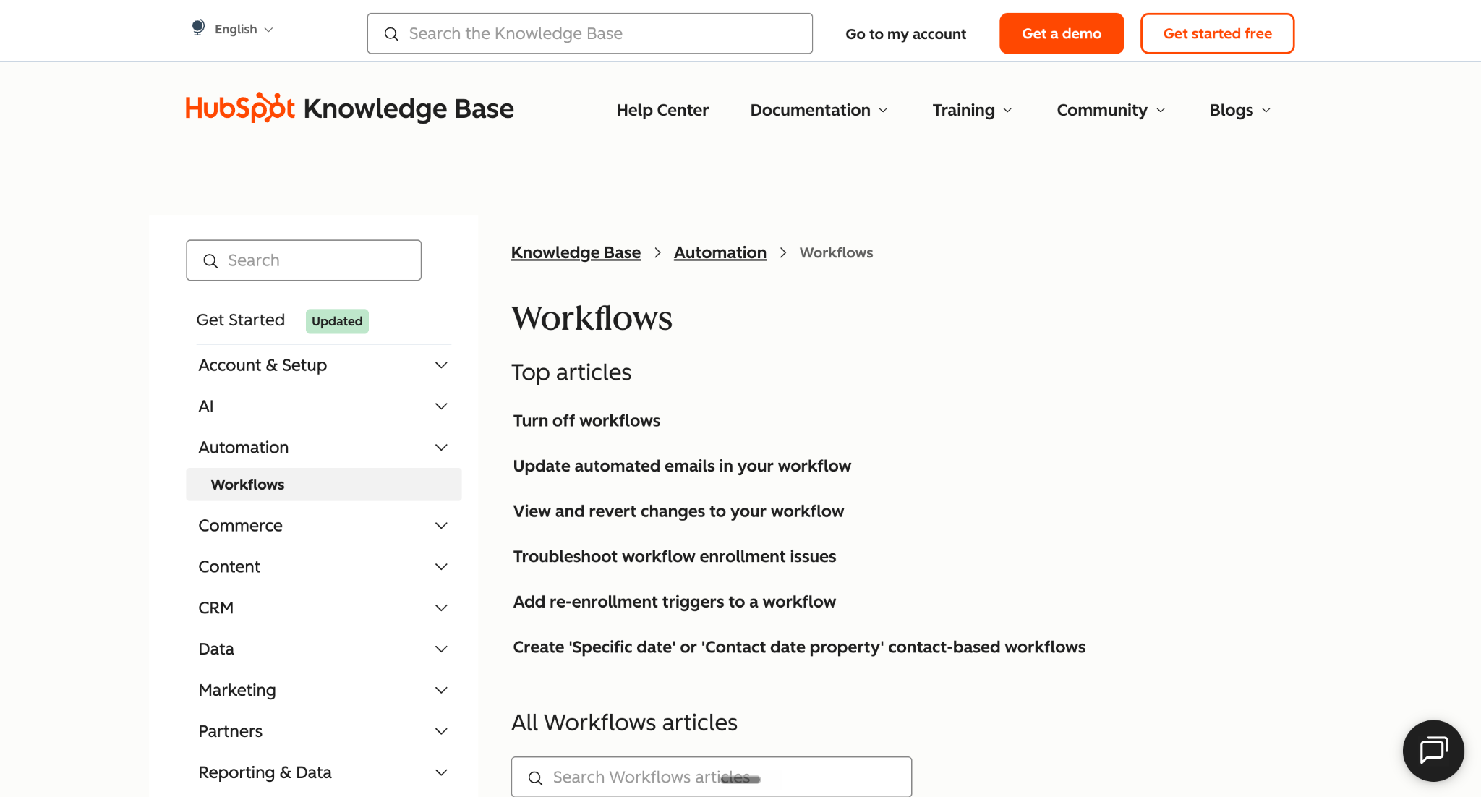1481x797 pixels.
Task: Click the Updated badge
Action: tap(337, 321)
